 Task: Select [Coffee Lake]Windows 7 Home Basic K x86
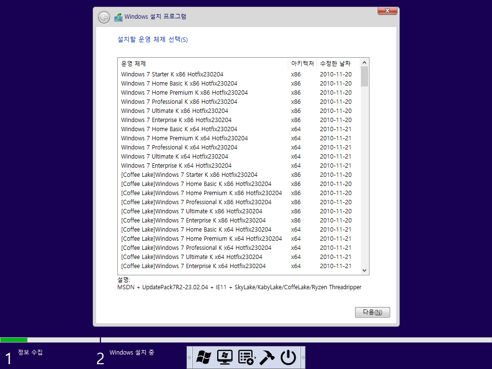(239, 184)
